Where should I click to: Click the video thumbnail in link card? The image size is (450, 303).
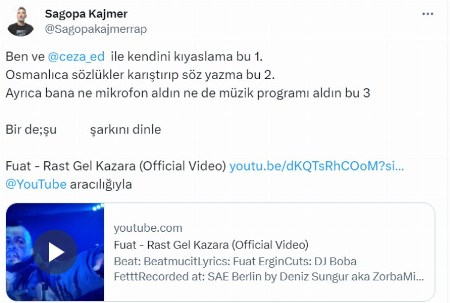click(55, 252)
